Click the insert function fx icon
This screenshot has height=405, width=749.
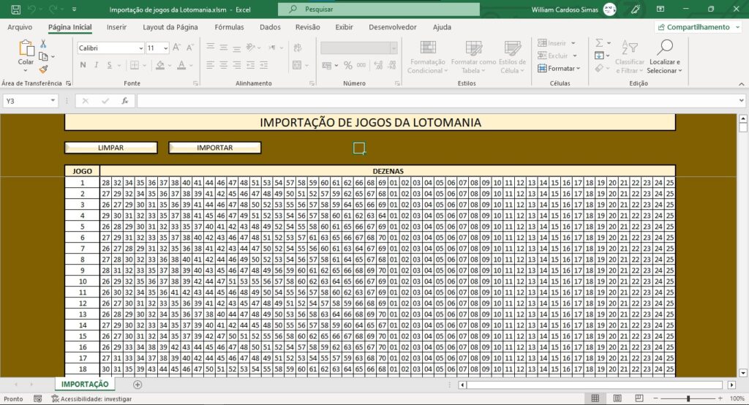pyautogui.click(x=124, y=101)
